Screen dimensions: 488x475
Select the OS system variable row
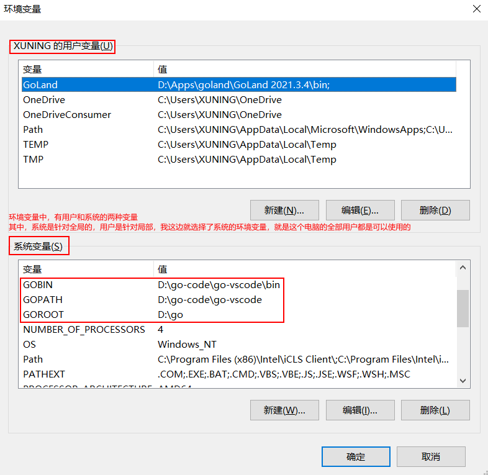238,345
